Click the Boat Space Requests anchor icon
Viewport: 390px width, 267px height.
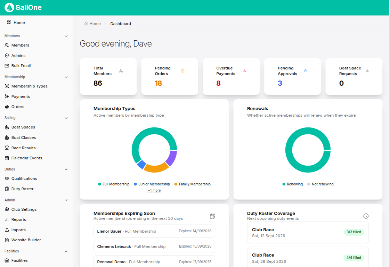pyautogui.click(x=367, y=71)
